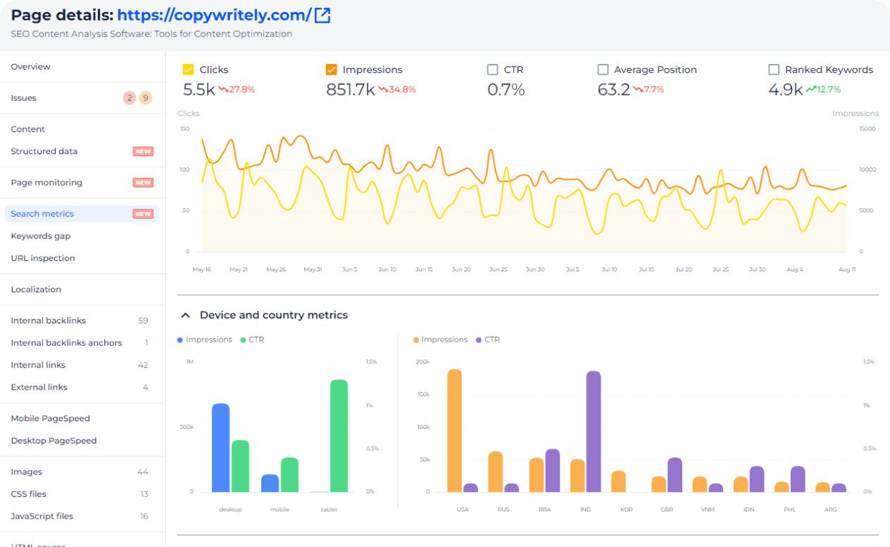Click the May 16 date label

coord(202,269)
